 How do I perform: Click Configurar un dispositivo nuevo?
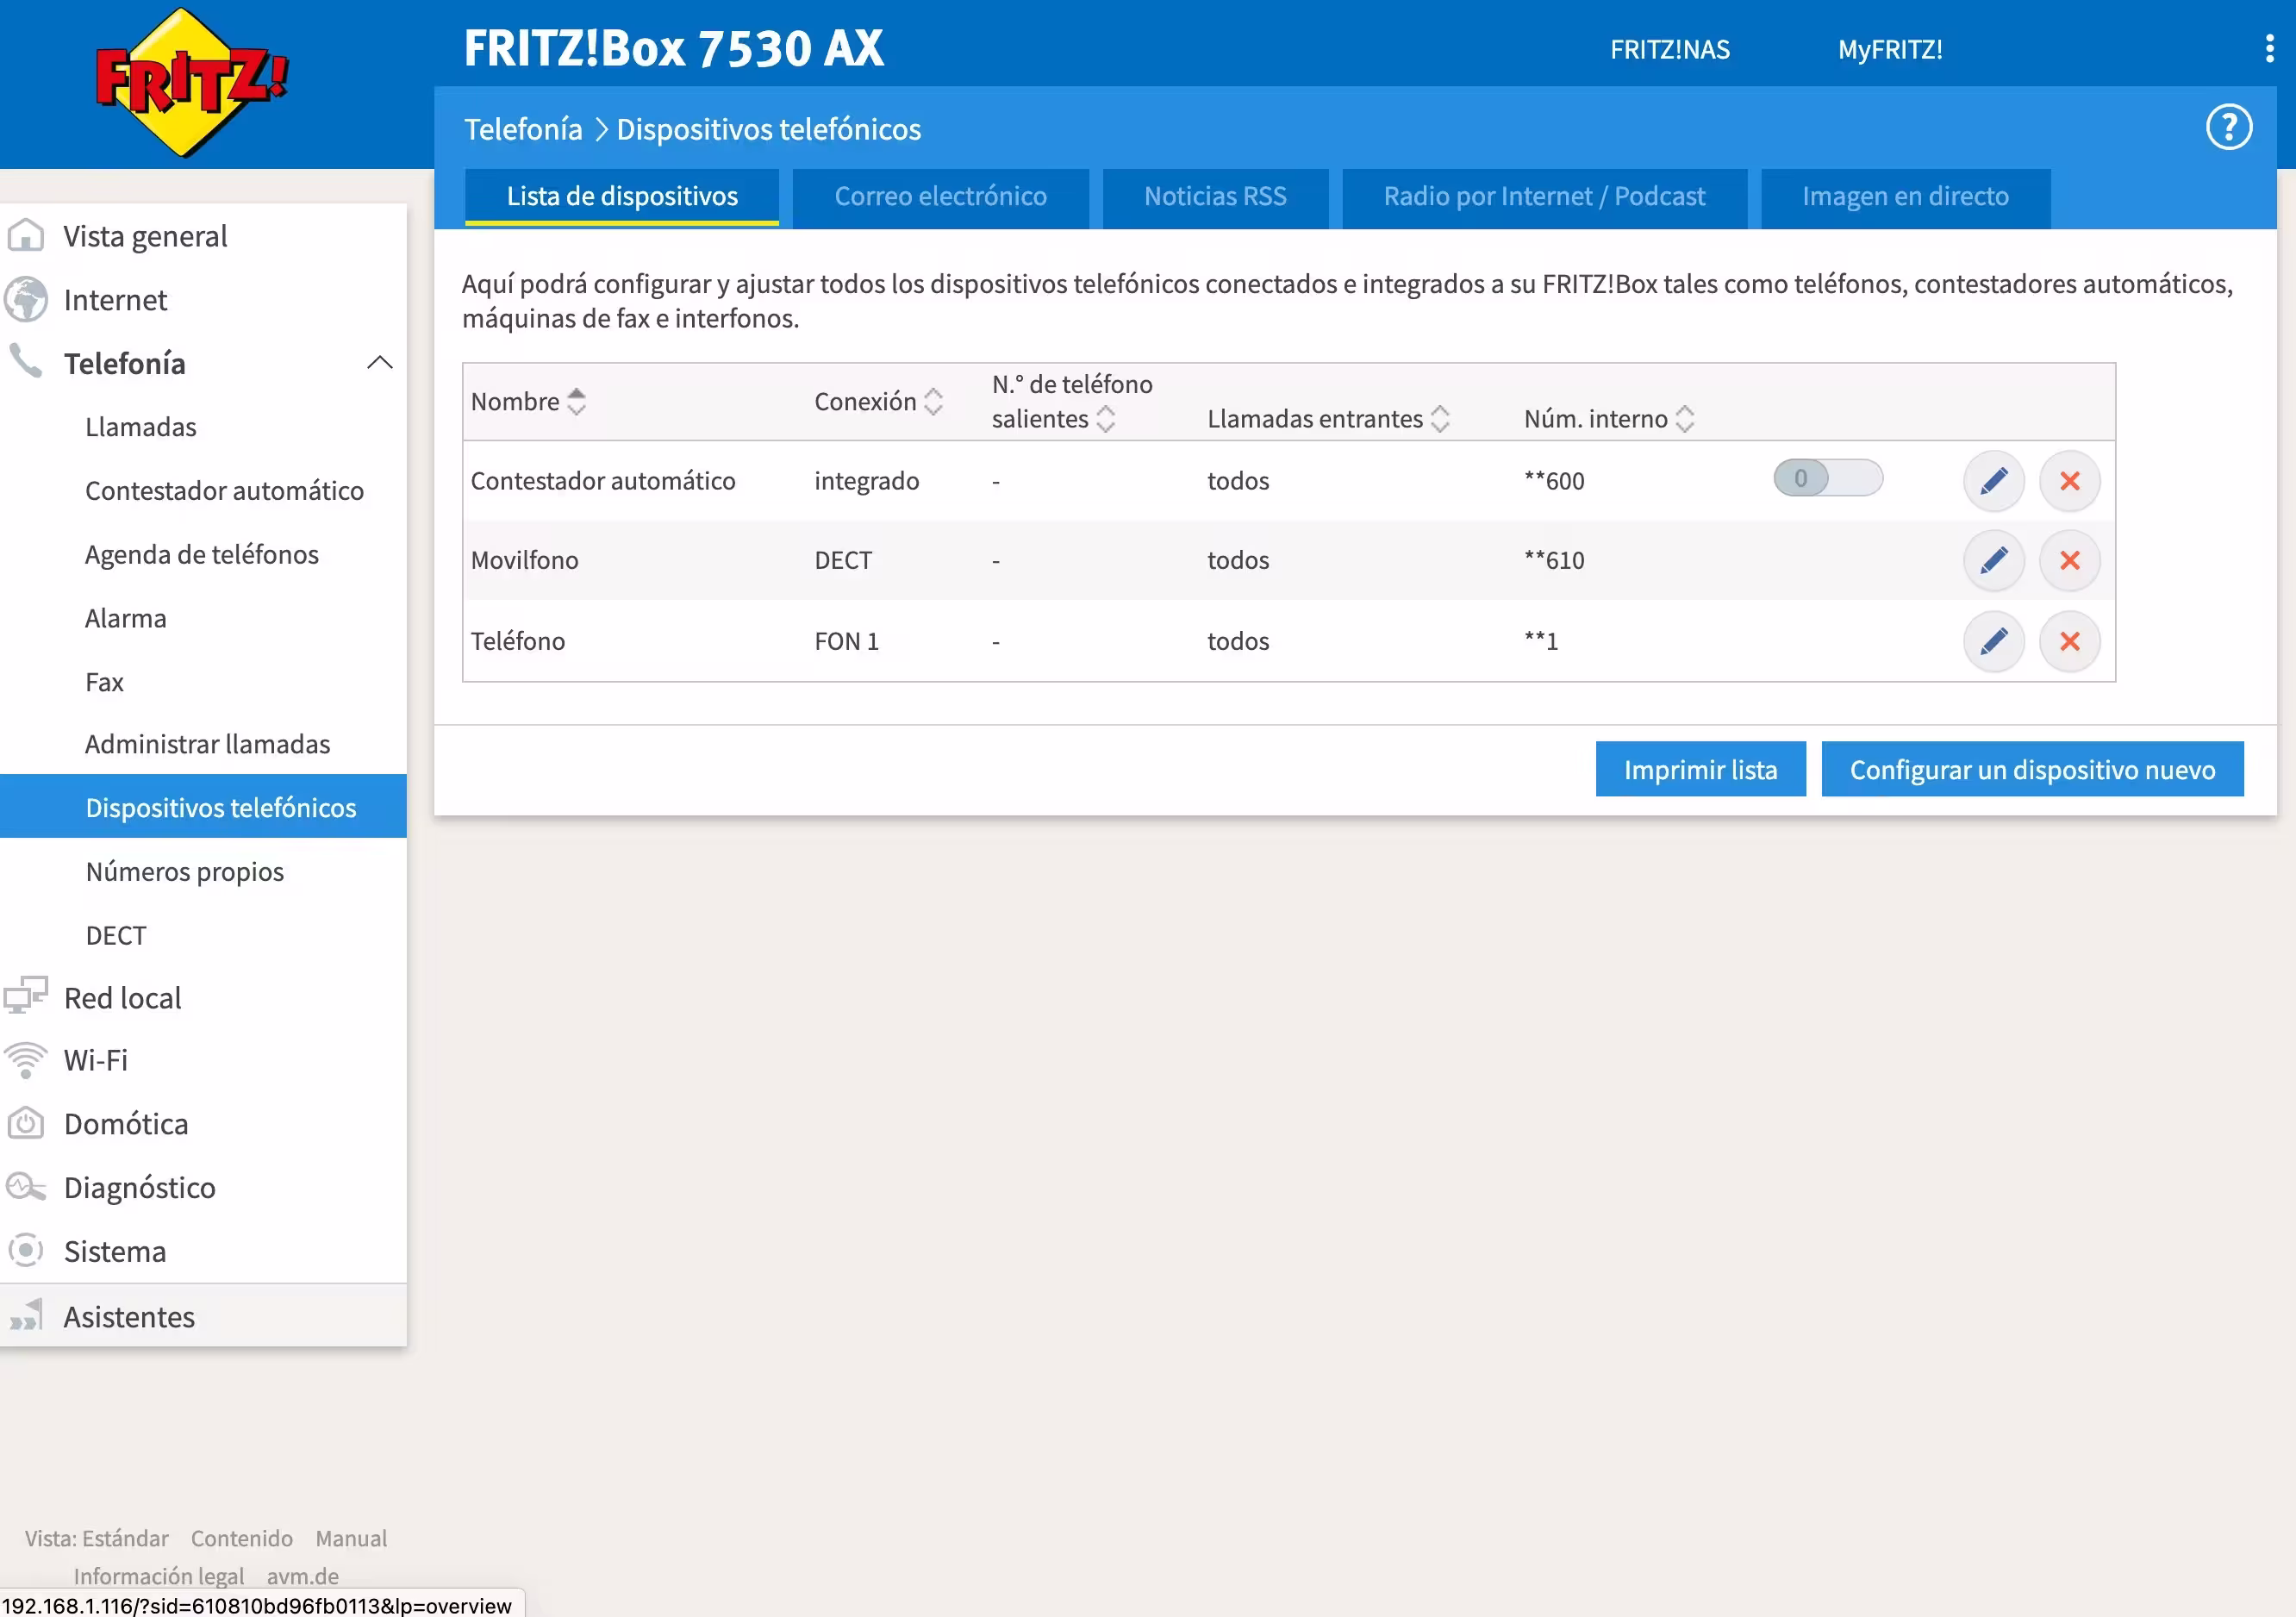pyautogui.click(x=2032, y=769)
